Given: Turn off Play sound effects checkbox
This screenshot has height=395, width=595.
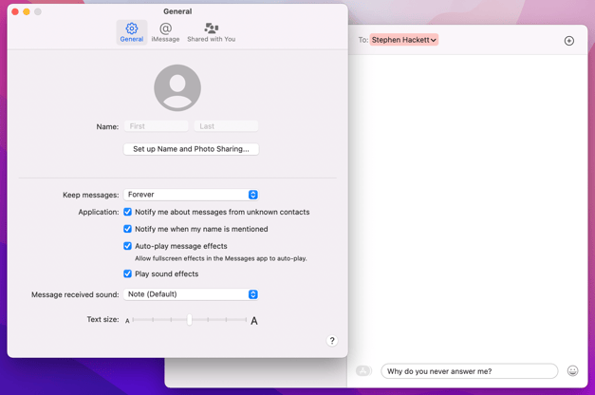Looking at the screenshot, I should [x=127, y=273].
